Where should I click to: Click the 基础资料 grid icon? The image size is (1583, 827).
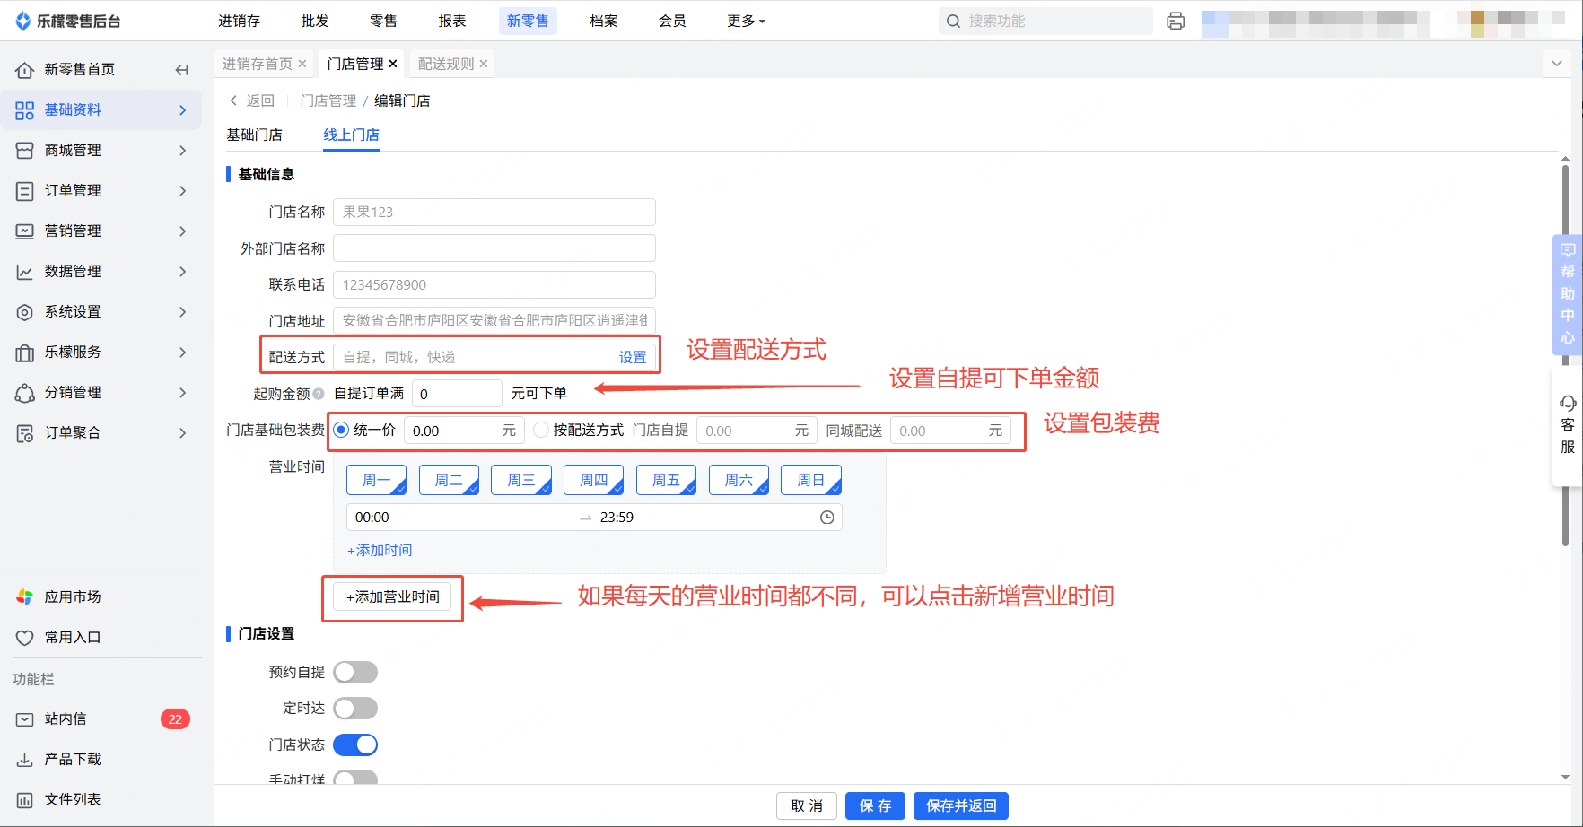[x=24, y=110]
